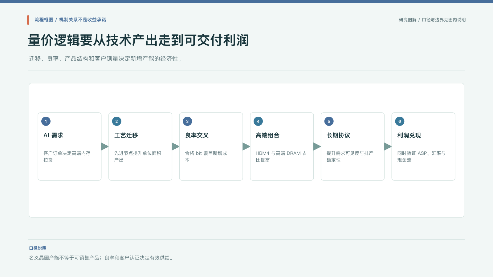Click the step 6 number badge
493x277 pixels.
pyautogui.click(x=400, y=121)
